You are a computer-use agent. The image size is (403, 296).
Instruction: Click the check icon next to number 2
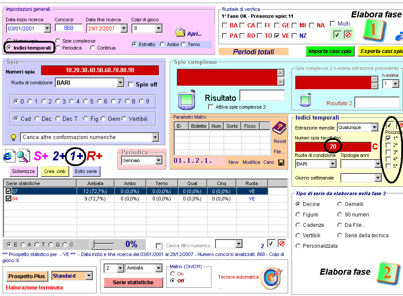point(271,243)
